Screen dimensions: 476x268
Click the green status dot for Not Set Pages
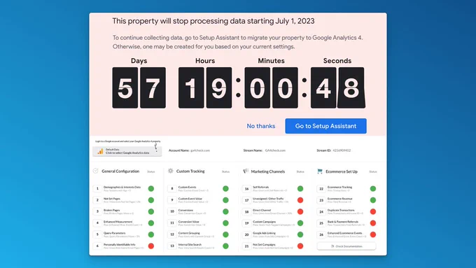151,200
